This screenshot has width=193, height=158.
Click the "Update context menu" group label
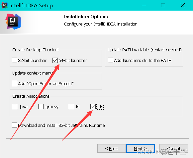pyautogui.click(x=33, y=73)
